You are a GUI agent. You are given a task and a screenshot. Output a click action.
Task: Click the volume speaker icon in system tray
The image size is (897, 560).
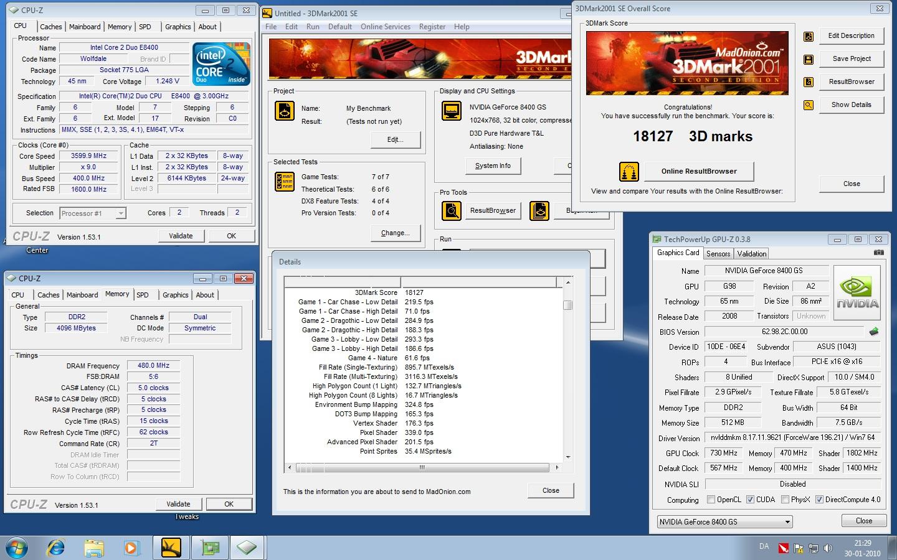[828, 548]
